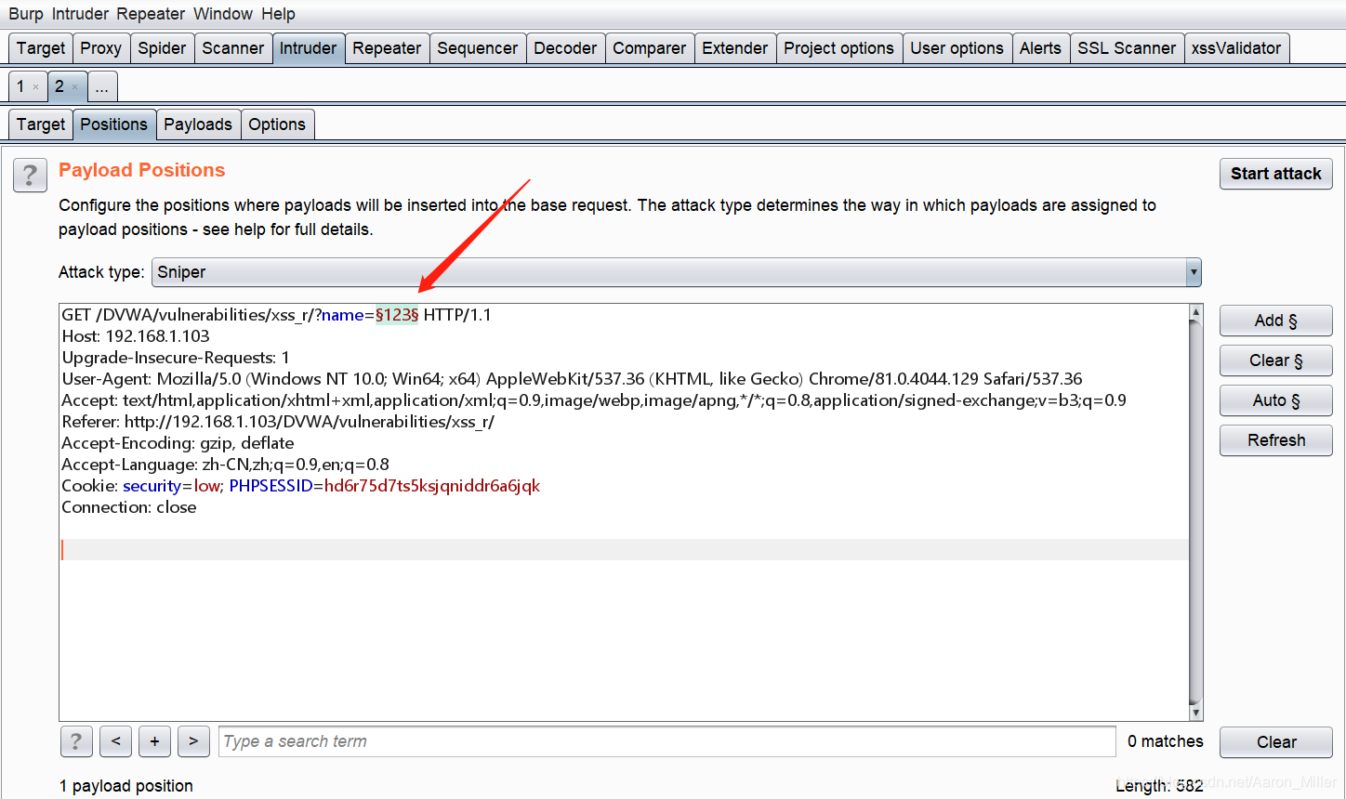Switch to the Comparer tab
Viewport: 1346px width, 799px height.
(x=650, y=48)
